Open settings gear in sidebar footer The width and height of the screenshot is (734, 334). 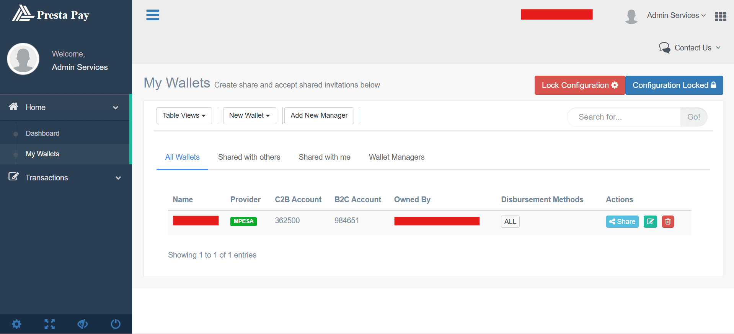[x=16, y=324]
